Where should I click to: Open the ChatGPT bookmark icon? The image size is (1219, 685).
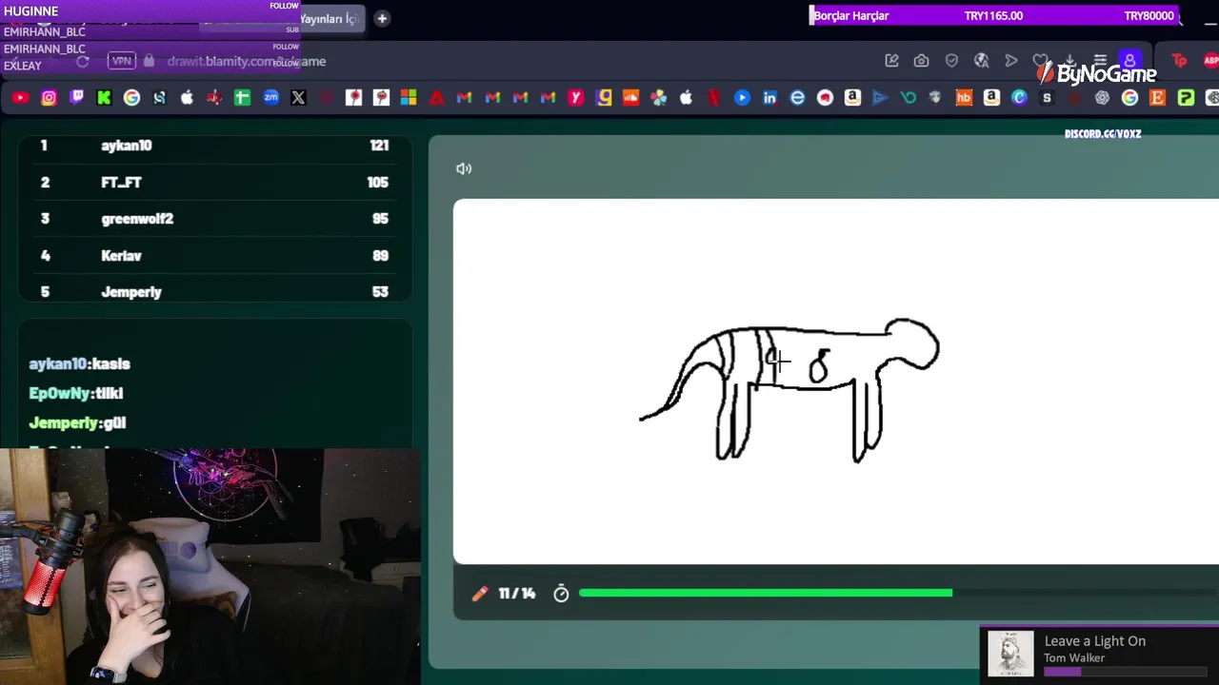pyautogui.click(x=1102, y=97)
